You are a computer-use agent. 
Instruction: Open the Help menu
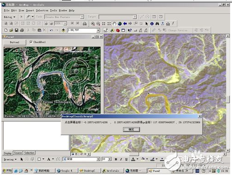71,11
